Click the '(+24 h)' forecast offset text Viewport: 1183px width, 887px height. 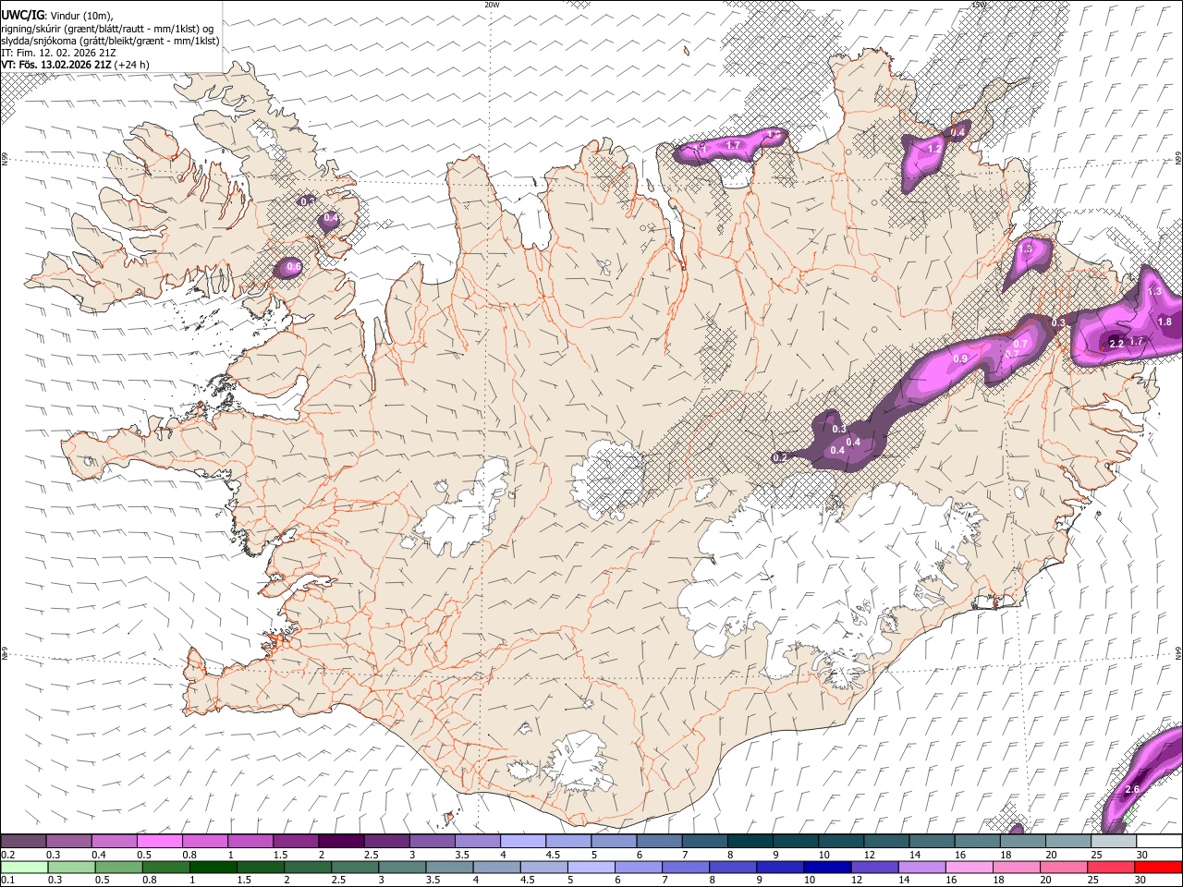coord(132,65)
